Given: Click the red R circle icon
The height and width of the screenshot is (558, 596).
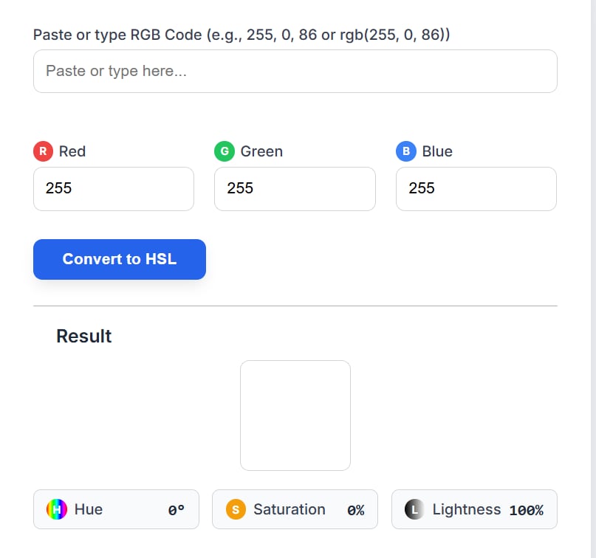Looking at the screenshot, I should 44,151.
